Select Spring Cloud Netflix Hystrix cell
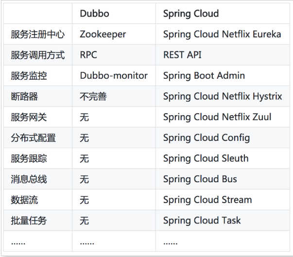Image resolution: width=293 pixels, height=257 pixels. [223, 97]
